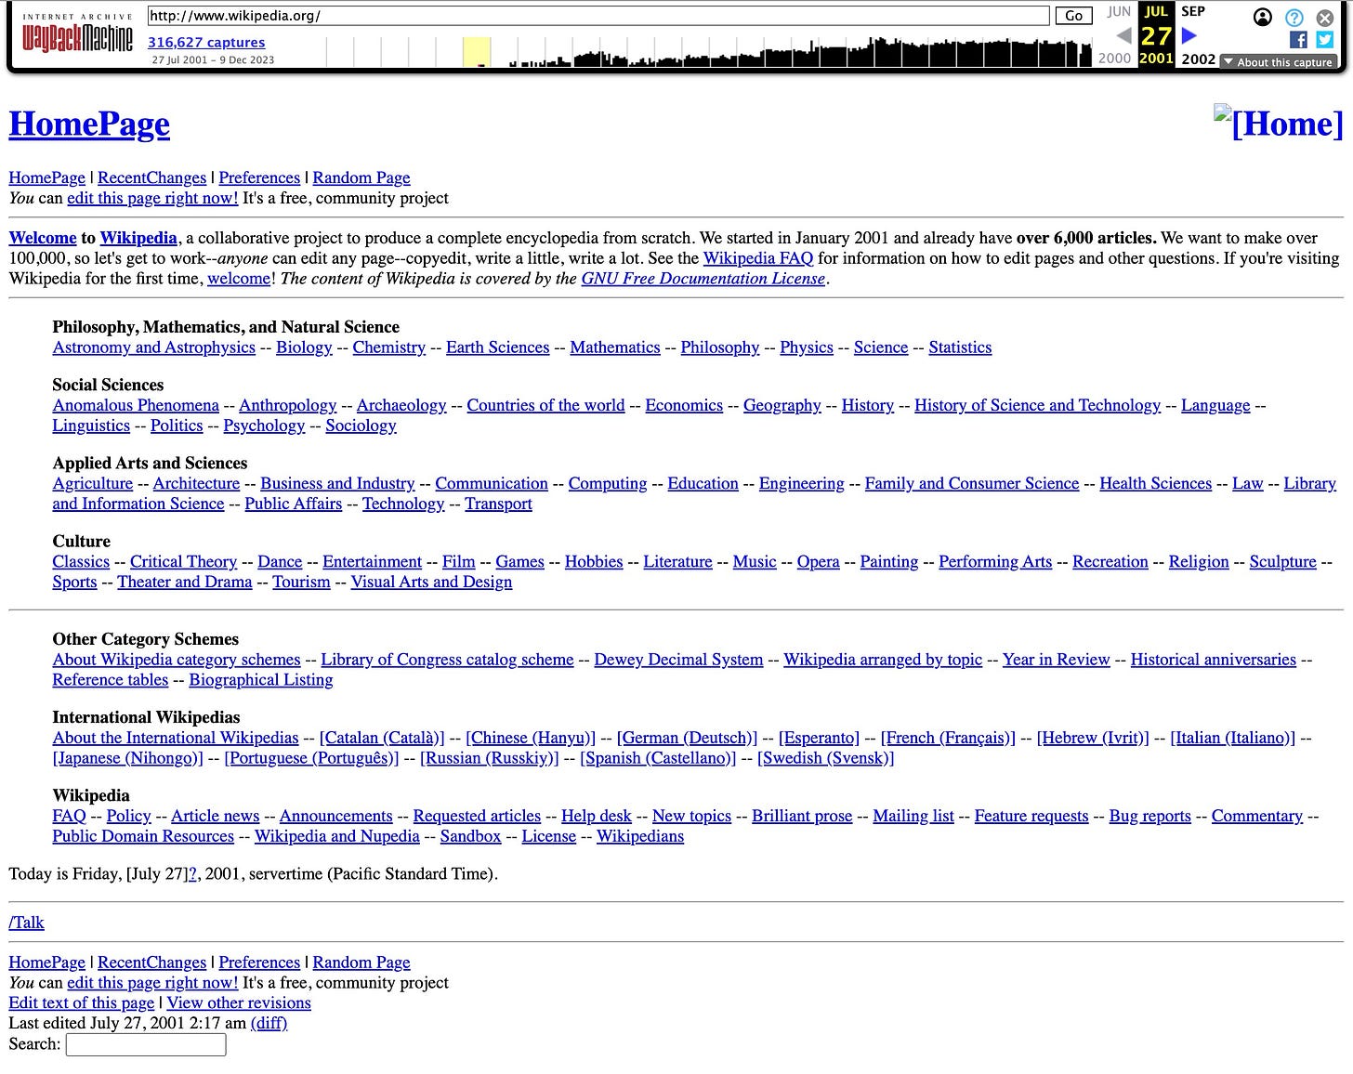Open the Dewey Decimal System link
This screenshot has width=1353, height=1074.
point(679,660)
